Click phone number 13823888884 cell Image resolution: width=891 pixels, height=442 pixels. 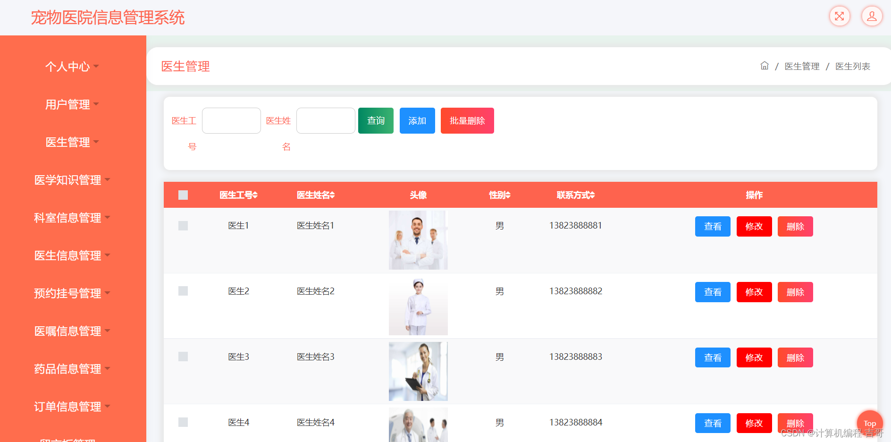pos(576,422)
